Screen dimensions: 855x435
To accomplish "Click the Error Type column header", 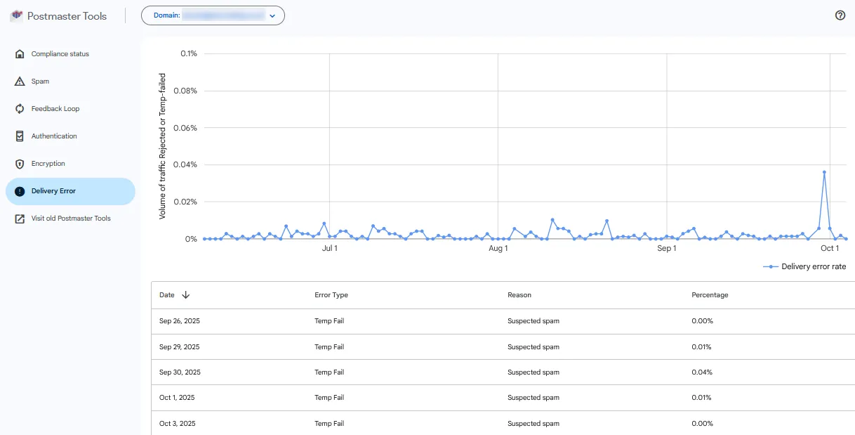I will (x=331, y=295).
